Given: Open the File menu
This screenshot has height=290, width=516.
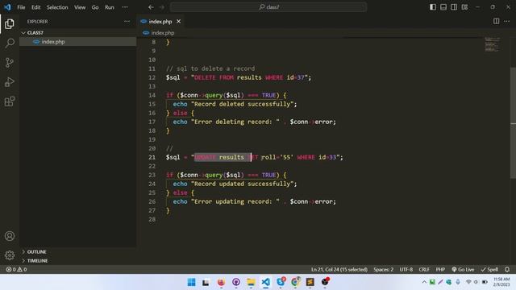Looking at the screenshot, I should coord(21,7).
